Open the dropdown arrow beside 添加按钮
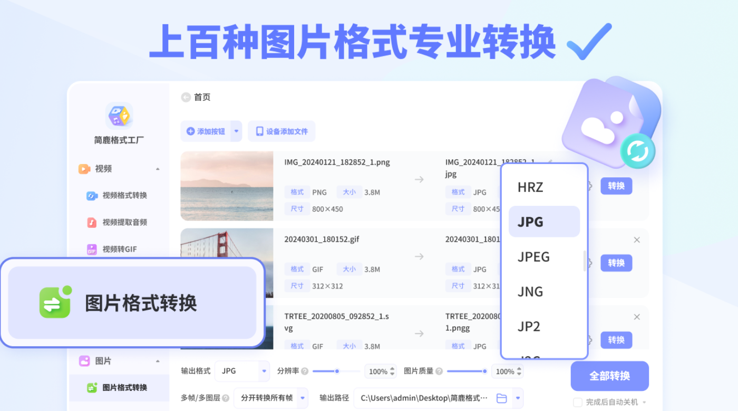 point(236,131)
